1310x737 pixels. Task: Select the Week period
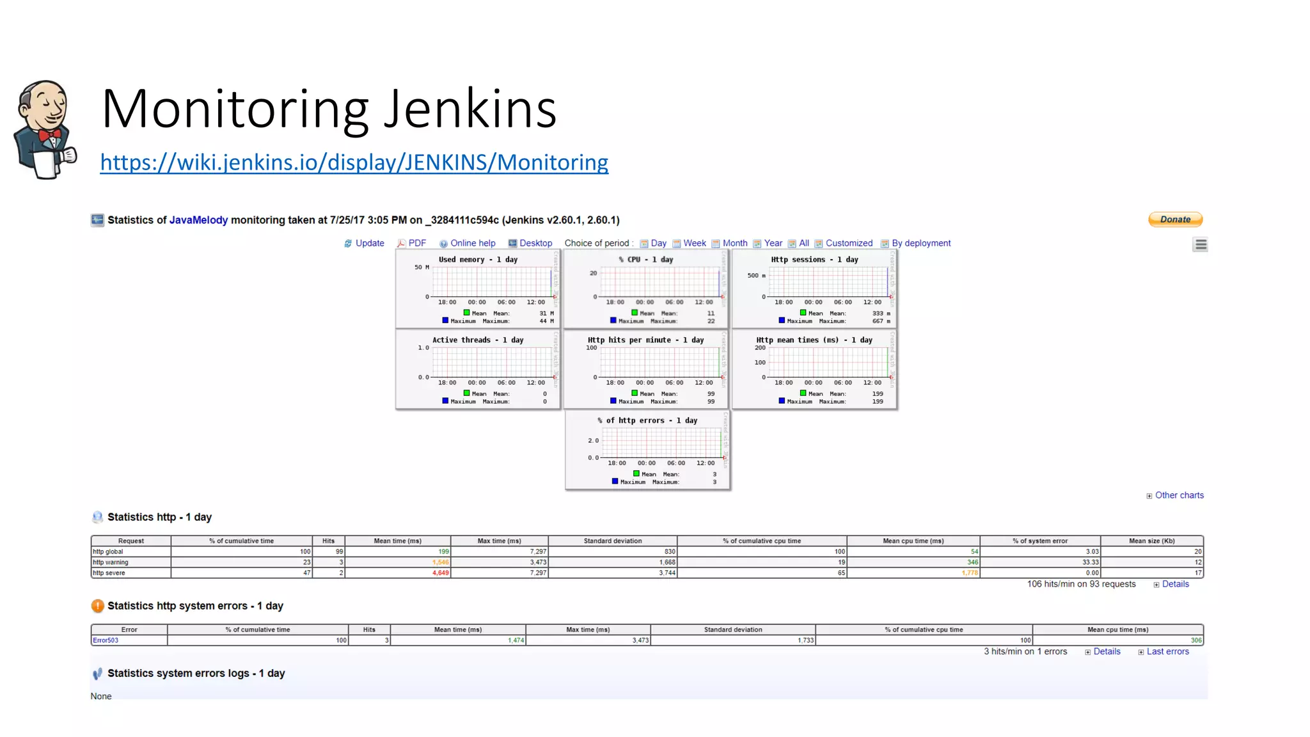click(695, 243)
